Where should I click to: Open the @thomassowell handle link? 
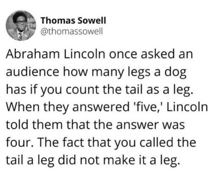(x=72, y=32)
